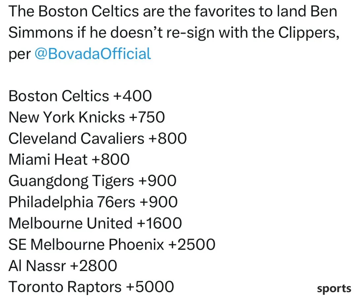
Task: Click the Cleveland Cavaliers +800 line
Action: pos(98,138)
